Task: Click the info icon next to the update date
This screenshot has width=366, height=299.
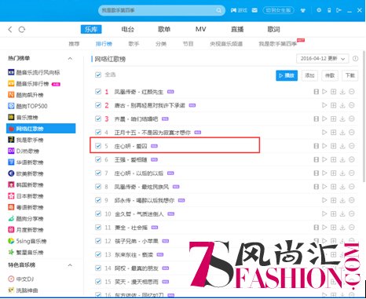Action: click(355, 59)
